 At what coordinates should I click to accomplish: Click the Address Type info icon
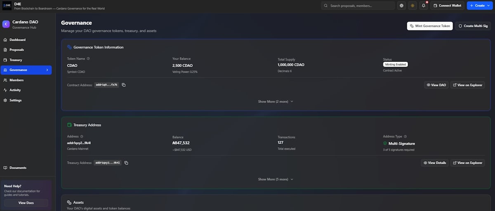tap(405, 137)
